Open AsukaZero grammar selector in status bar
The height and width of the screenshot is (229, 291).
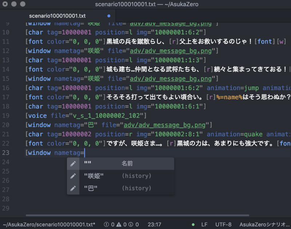pyautogui.click(x=264, y=225)
